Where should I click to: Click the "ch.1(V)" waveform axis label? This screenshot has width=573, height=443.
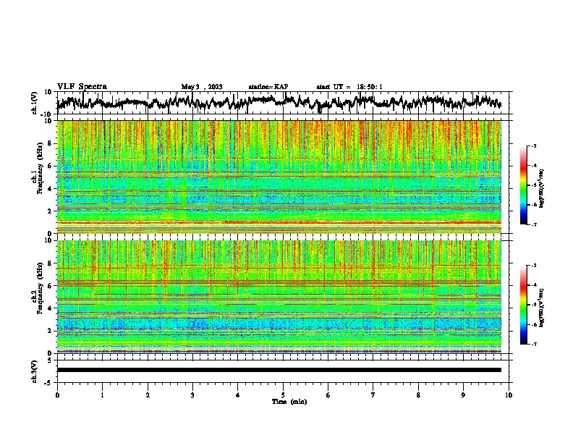[x=34, y=103]
